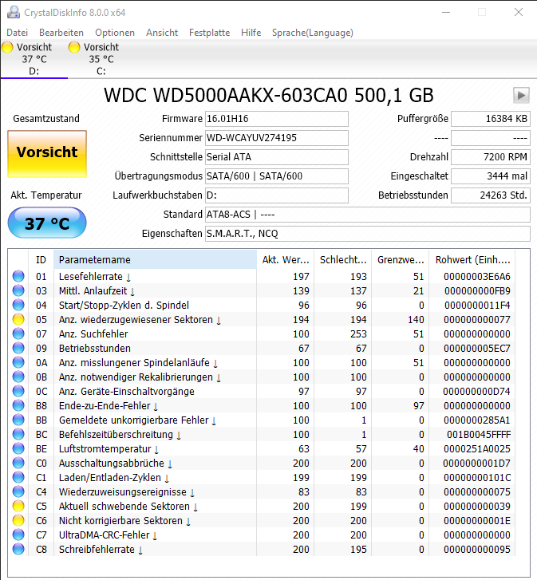Click the Standard field ATA8-ACS
The width and height of the screenshot is (537, 580).
(x=368, y=215)
